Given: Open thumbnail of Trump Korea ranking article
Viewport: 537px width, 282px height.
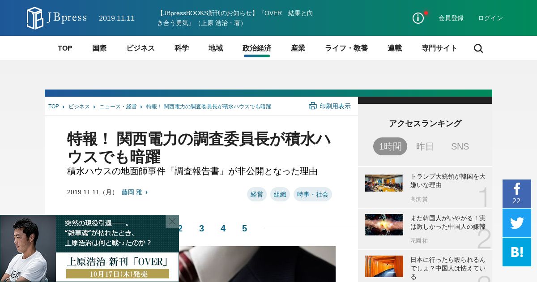Looking at the screenshot, I should (x=384, y=183).
